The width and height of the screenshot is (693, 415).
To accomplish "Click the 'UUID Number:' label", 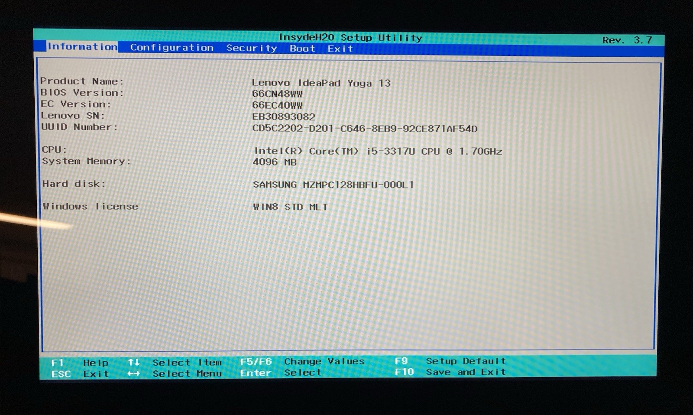I will coord(79,127).
